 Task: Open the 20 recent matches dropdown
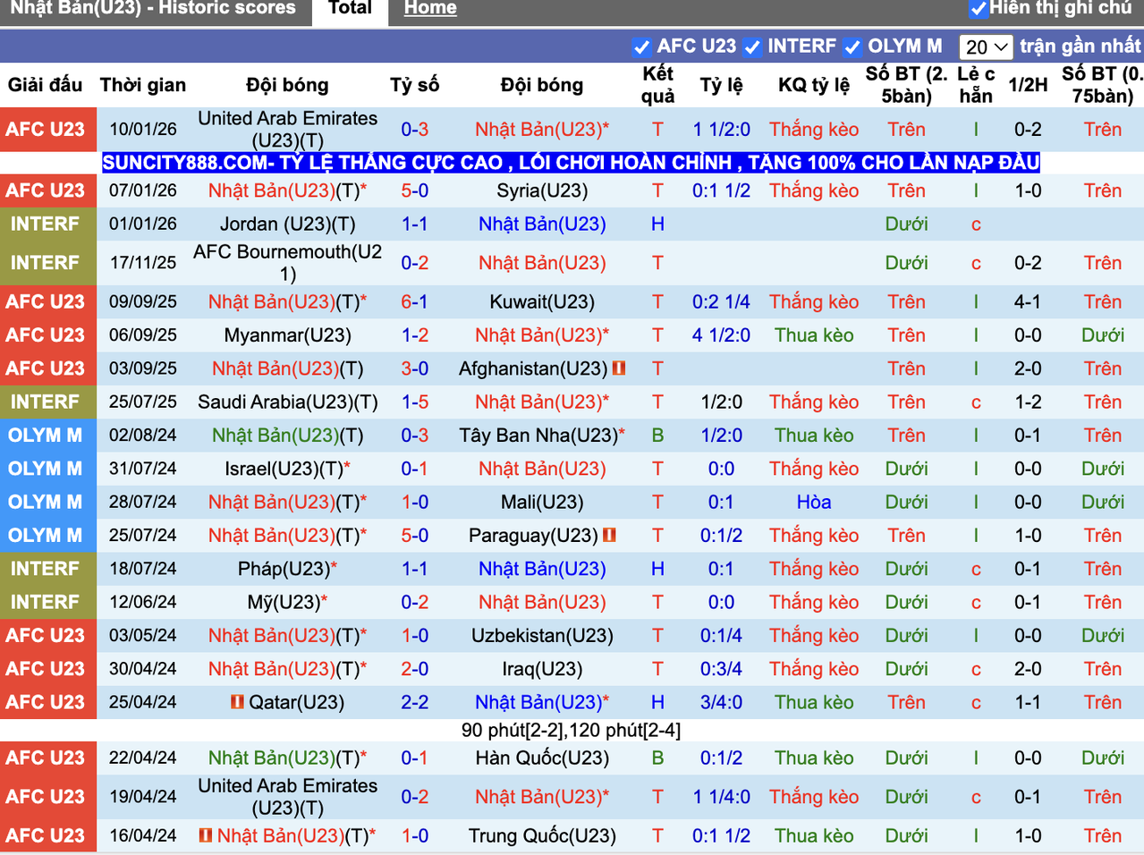[x=986, y=47]
